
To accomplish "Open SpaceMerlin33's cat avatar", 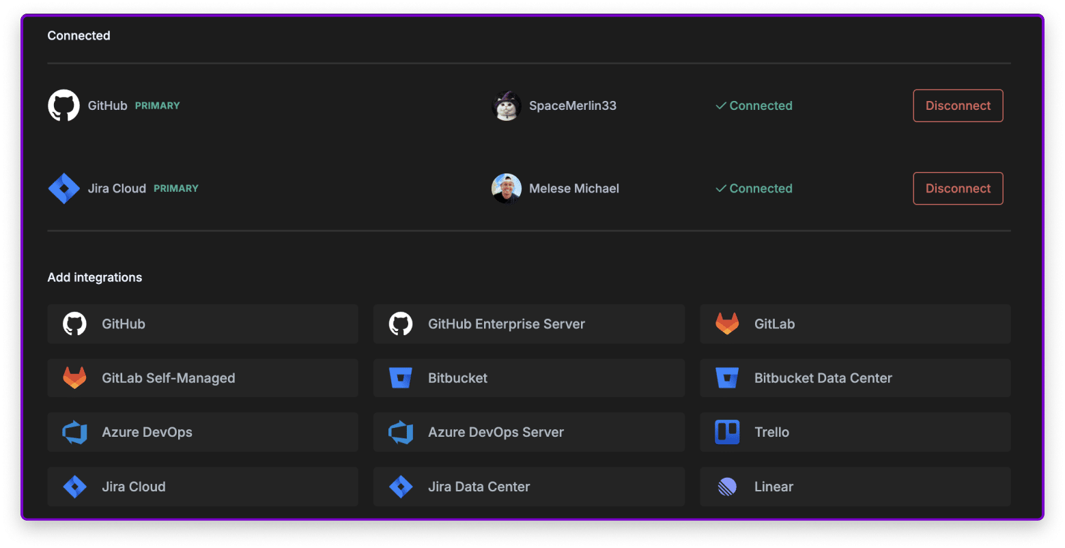I will (507, 106).
